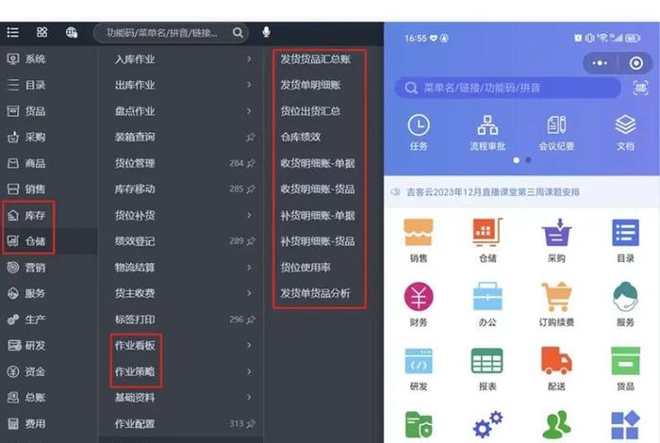Expand the 作业策略 submenu arrow
This screenshot has width=660, height=443.
pyautogui.click(x=249, y=371)
